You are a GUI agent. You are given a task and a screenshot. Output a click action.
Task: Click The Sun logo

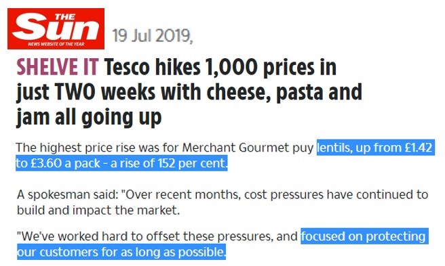[x=56, y=28]
